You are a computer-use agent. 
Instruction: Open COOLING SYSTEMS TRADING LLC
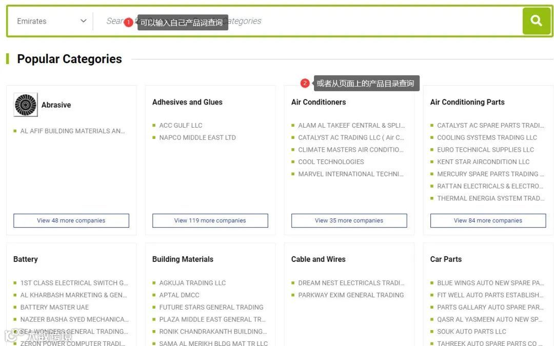487,137
